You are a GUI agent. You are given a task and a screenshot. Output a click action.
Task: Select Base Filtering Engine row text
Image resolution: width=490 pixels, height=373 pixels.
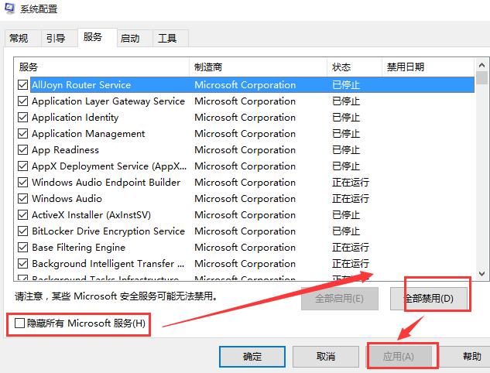pos(78,247)
